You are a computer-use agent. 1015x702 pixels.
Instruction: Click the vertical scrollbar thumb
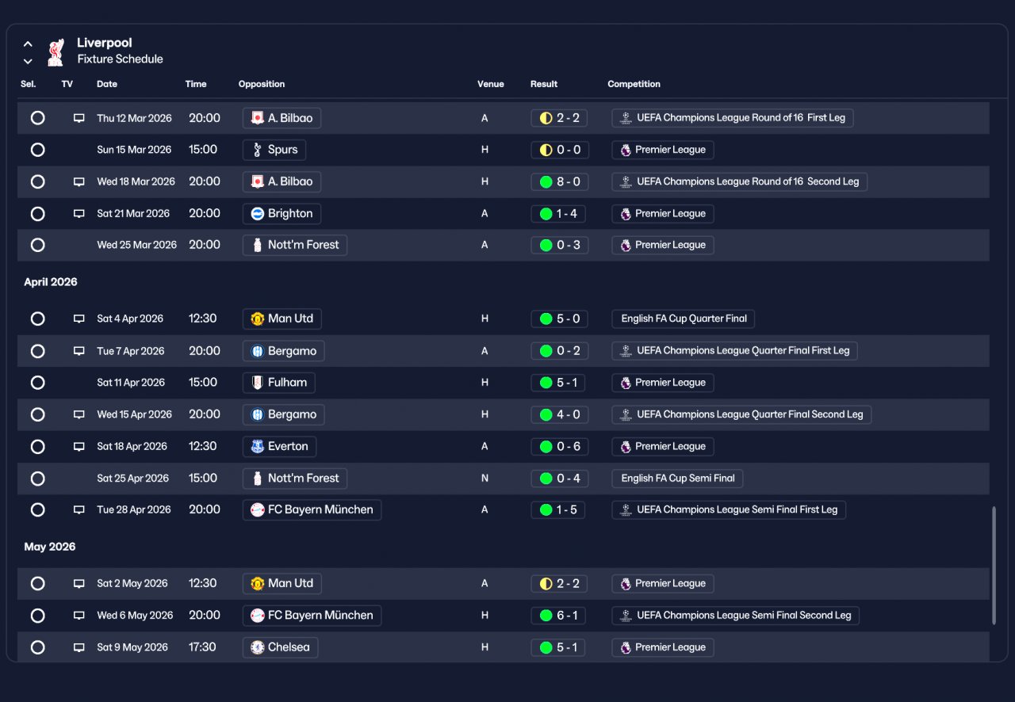click(x=994, y=567)
